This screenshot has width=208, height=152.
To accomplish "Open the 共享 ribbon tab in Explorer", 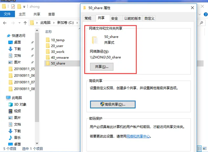I will [x=37, y=14].
